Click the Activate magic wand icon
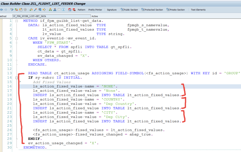The image size is (241, 152). pyautogui.click(x=35, y=9)
